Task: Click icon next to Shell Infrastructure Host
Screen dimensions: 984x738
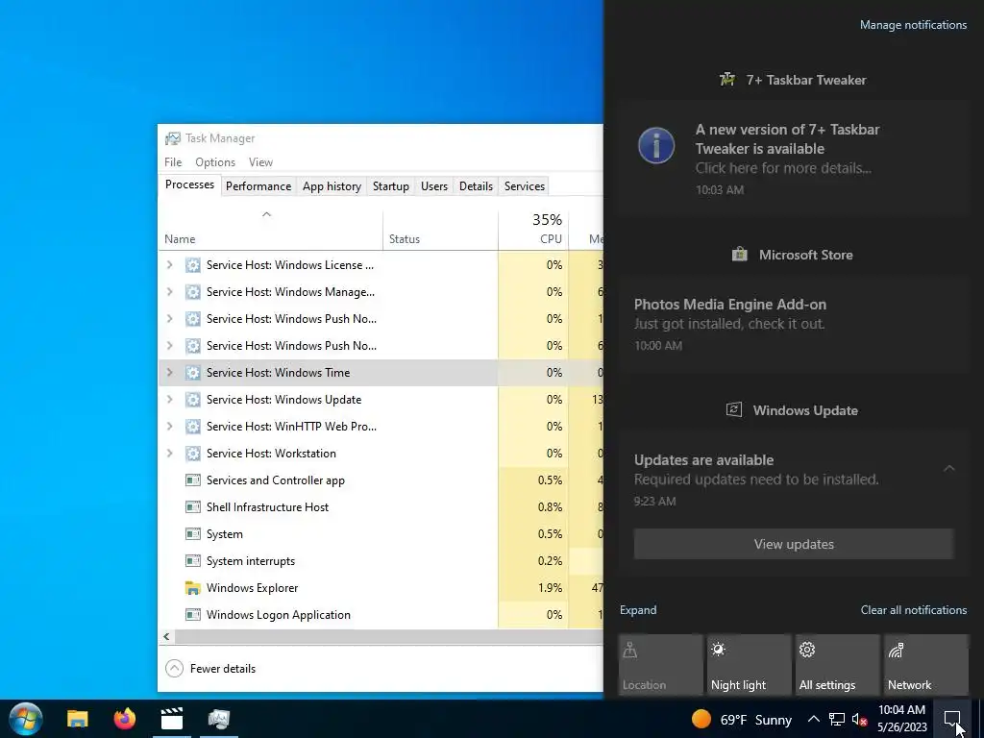Action: tap(192, 507)
